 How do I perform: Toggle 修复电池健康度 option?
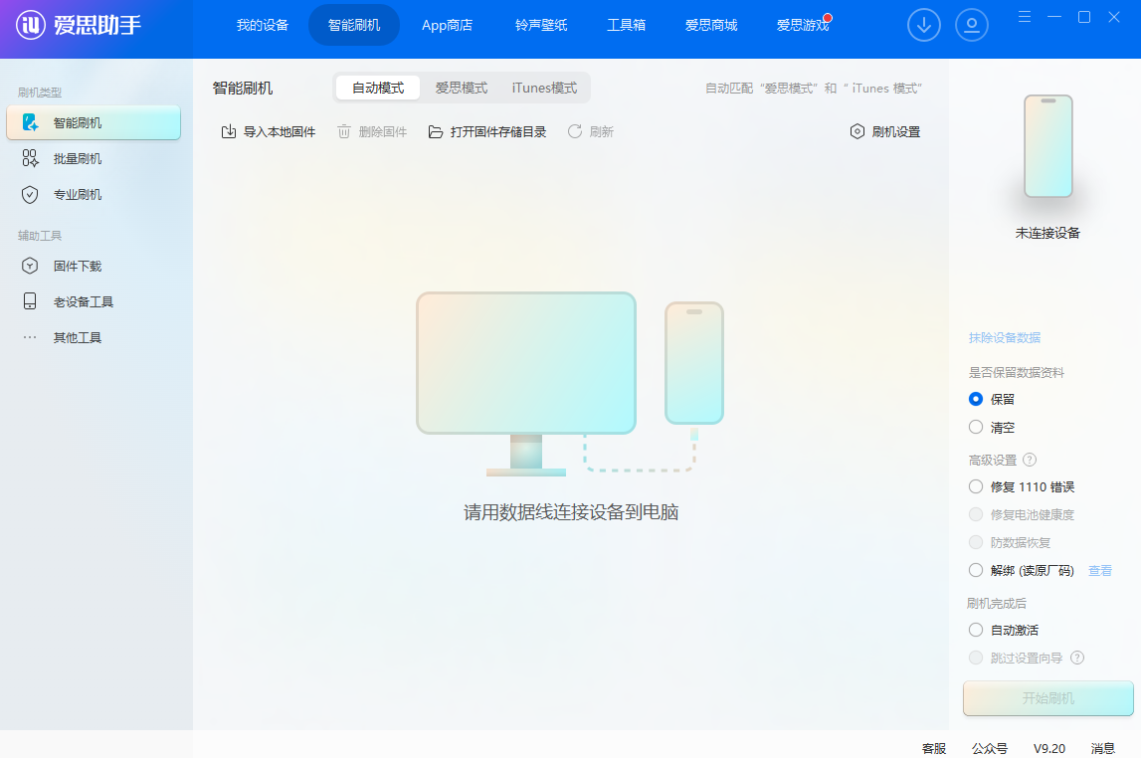[x=976, y=514]
